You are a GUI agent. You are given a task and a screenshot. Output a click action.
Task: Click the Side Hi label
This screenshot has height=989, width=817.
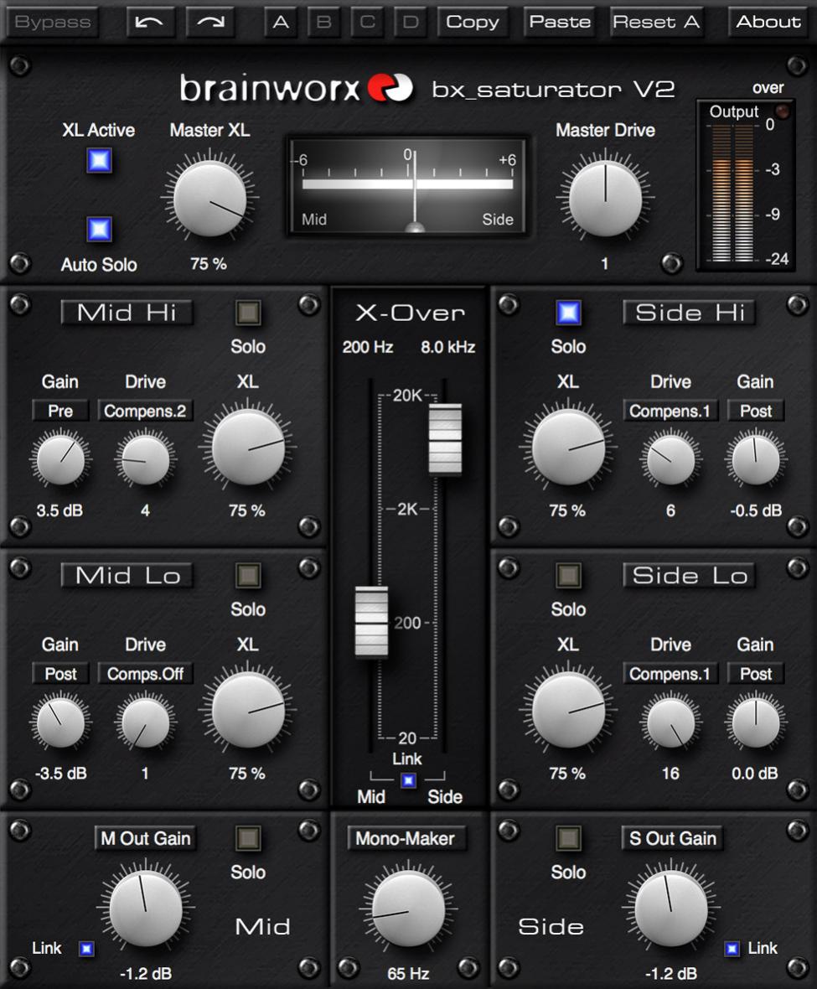click(690, 313)
